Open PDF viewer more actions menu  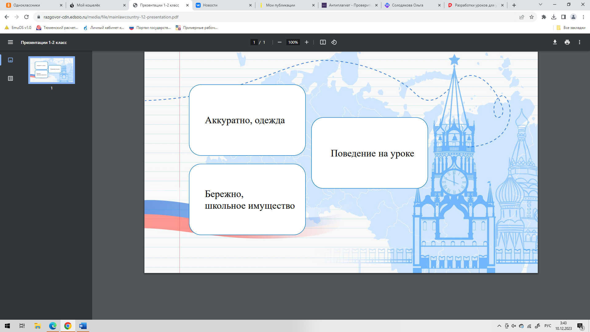(580, 42)
